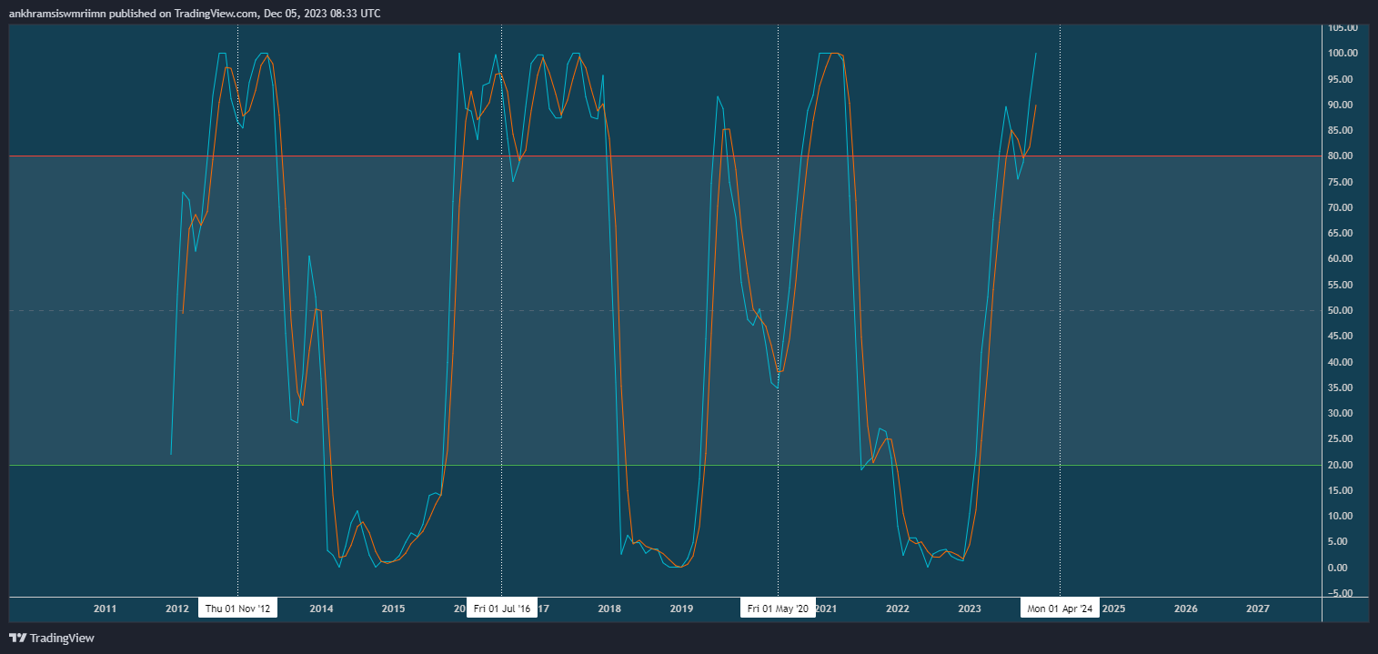This screenshot has height=654, width=1378.
Task: Click the TradingView logo at bottom left
Action: pos(52,639)
